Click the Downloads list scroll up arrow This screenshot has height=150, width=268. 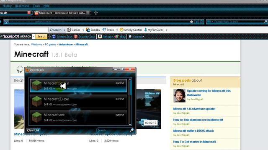point(130,79)
